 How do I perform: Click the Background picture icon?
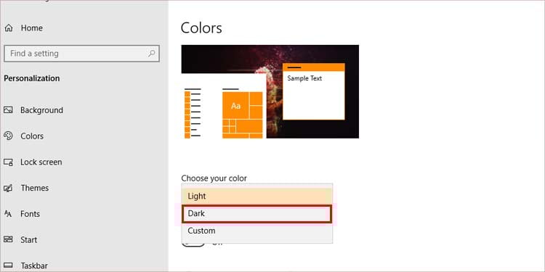click(8, 110)
